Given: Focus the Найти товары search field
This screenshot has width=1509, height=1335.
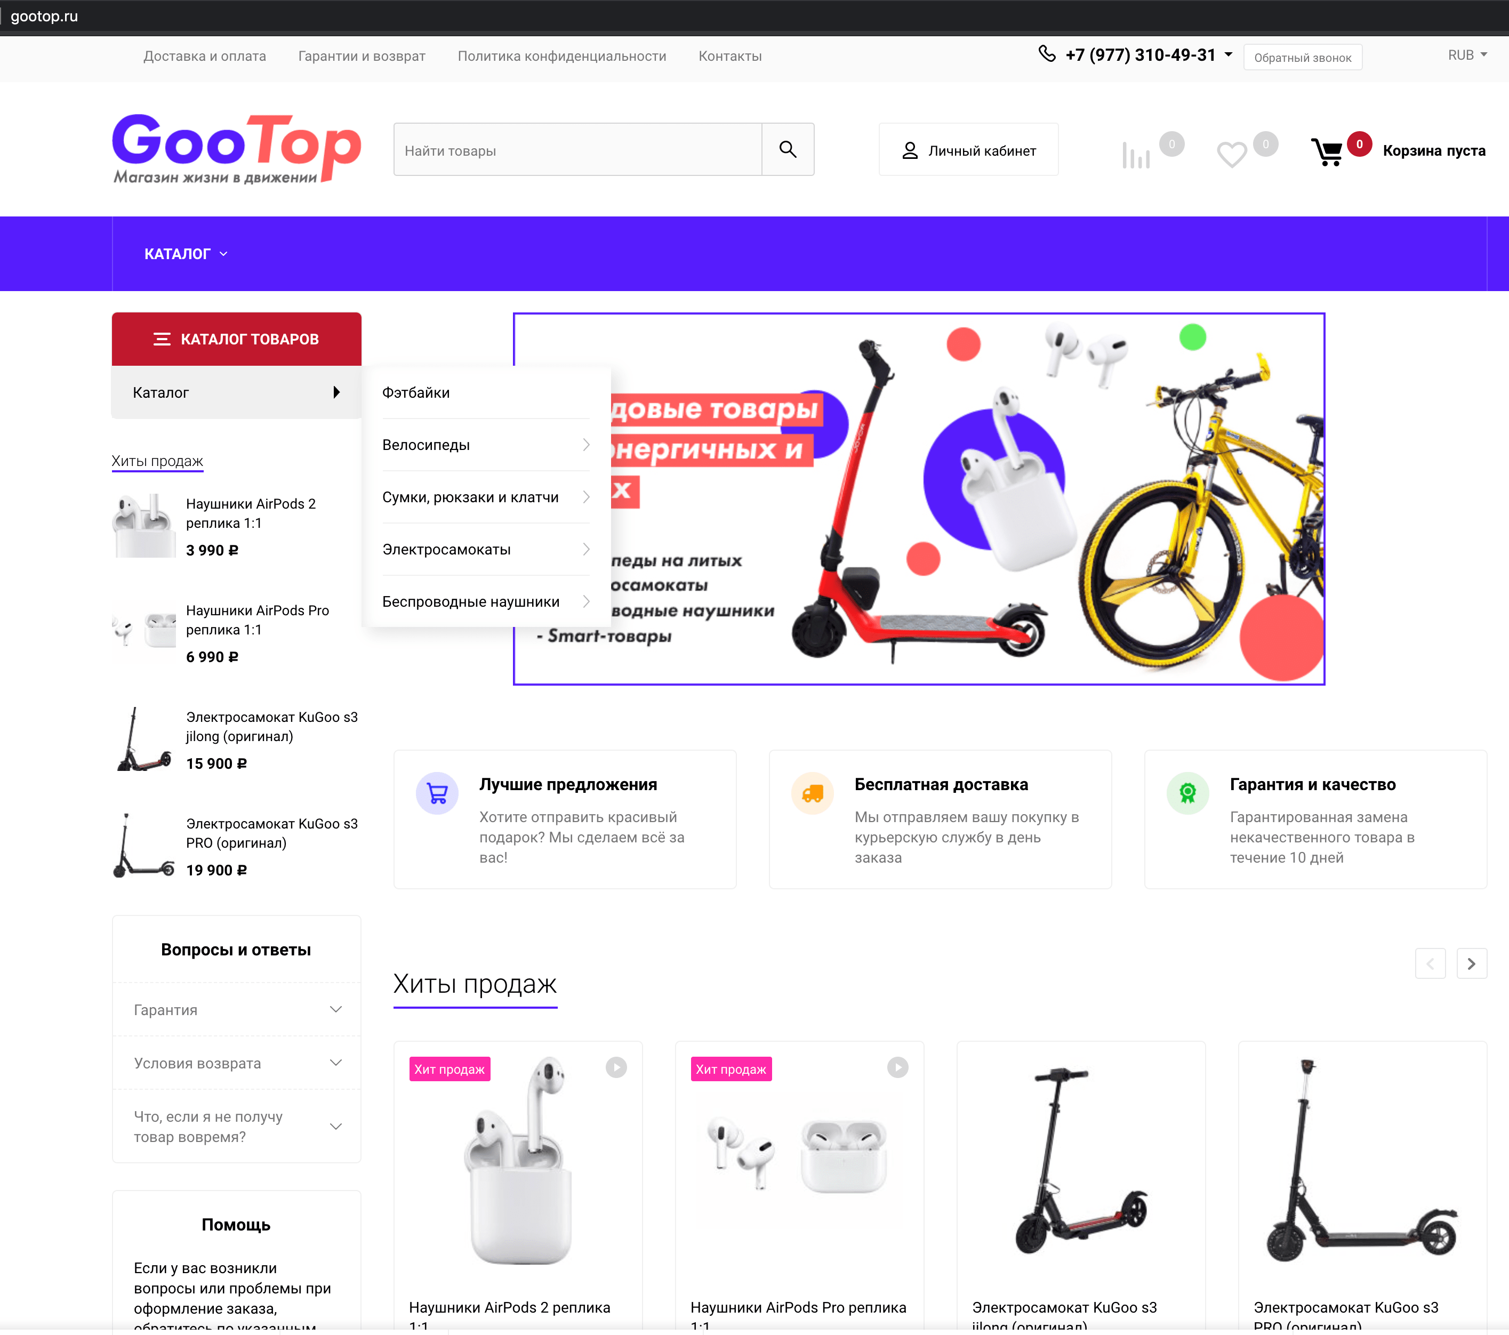Looking at the screenshot, I should [577, 150].
